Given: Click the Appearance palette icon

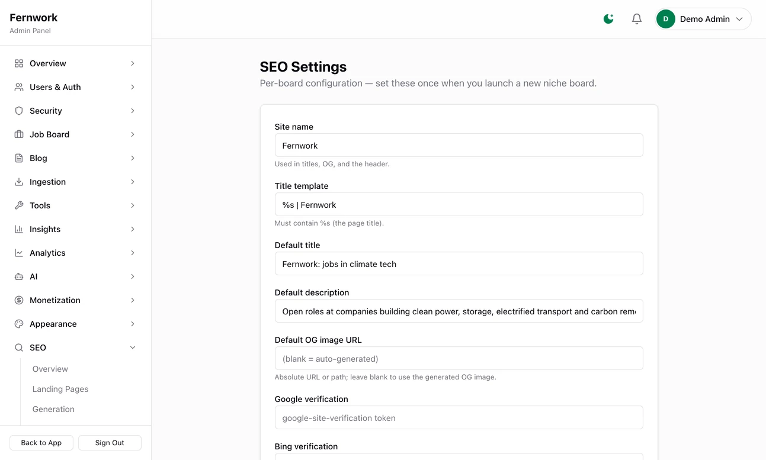Looking at the screenshot, I should click(19, 324).
